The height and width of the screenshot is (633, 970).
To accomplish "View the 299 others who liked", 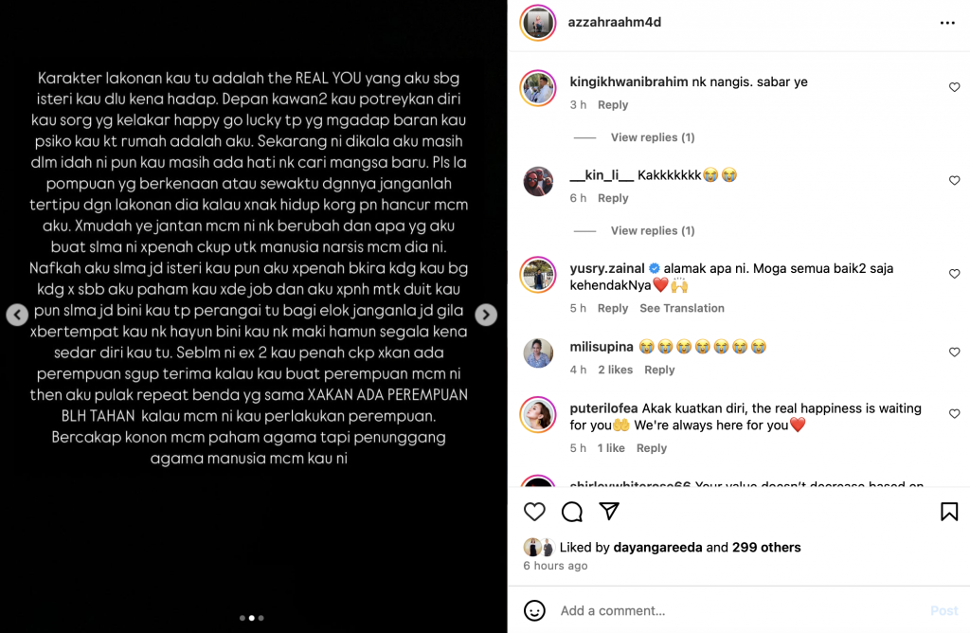I will point(766,548).
